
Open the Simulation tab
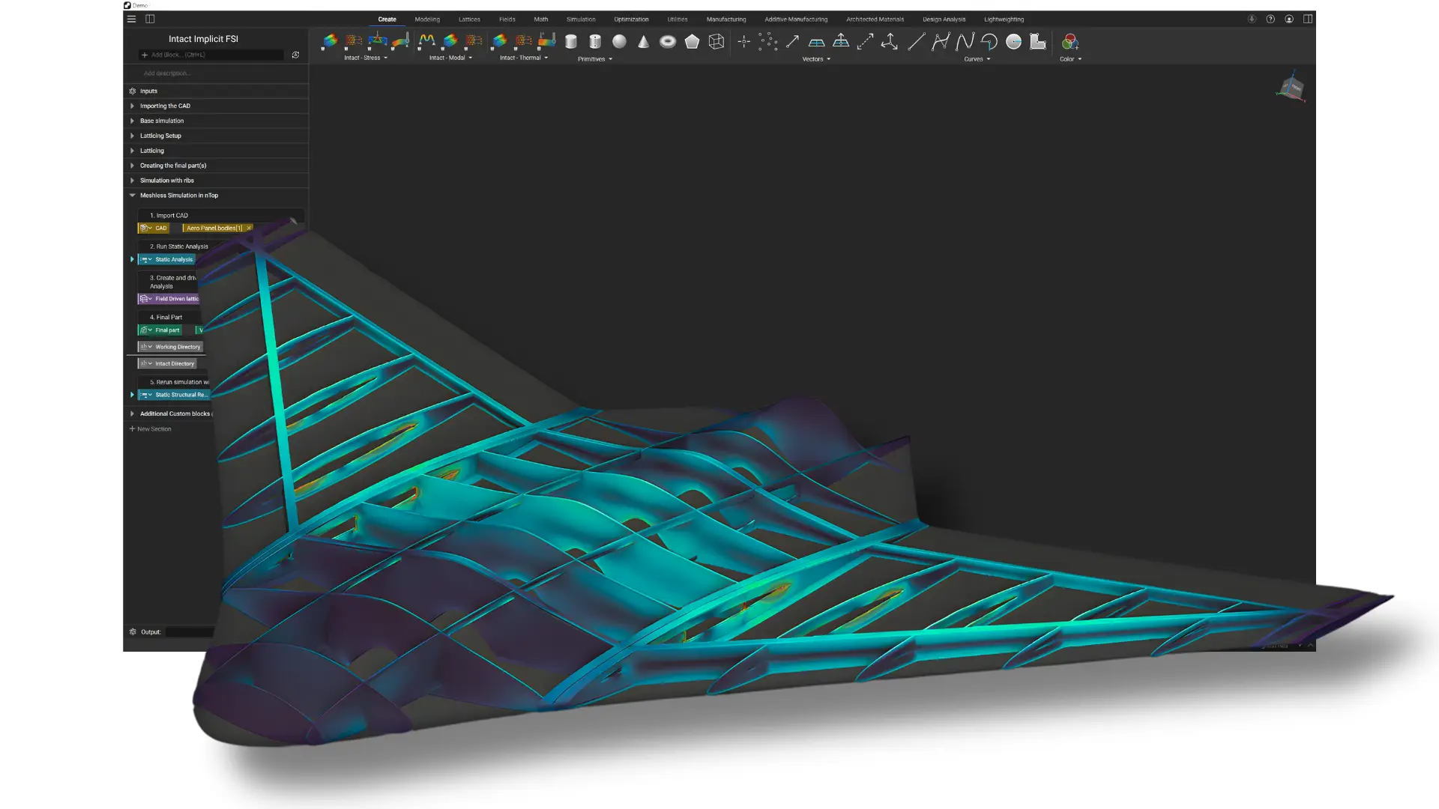pos(581,19)
